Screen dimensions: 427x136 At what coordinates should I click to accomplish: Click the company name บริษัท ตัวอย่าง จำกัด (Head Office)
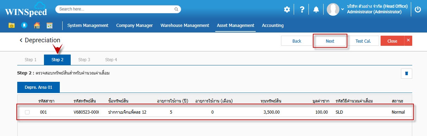[x=377, y=6]
